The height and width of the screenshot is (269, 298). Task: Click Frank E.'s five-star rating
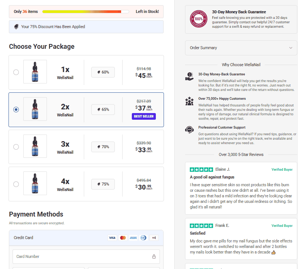point(202,226)
